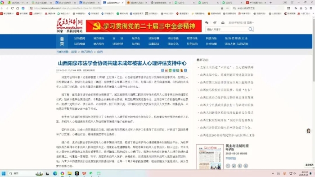
Task: Select page 4 circle of e-paper
Action: point(246,166)
